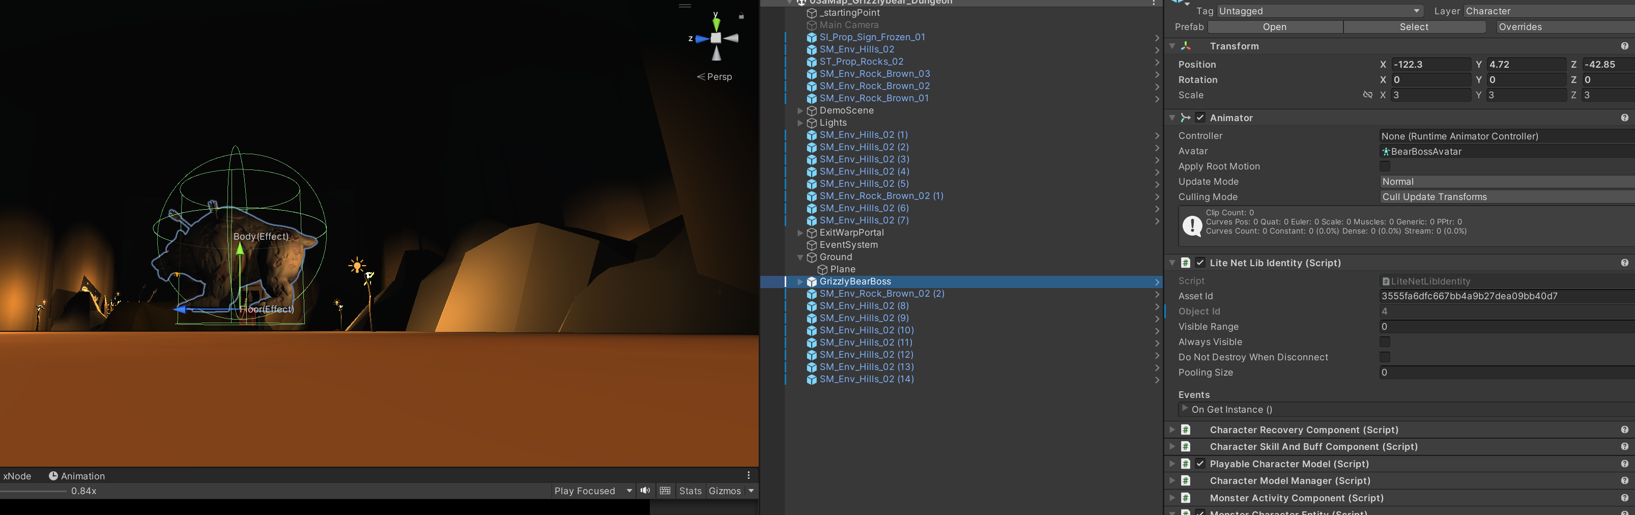The width and height of the screenshot is (1635, 515).
Task: Click the prefab cube icon next to GrizzlyBearBoss
Action: pos(812,281)
